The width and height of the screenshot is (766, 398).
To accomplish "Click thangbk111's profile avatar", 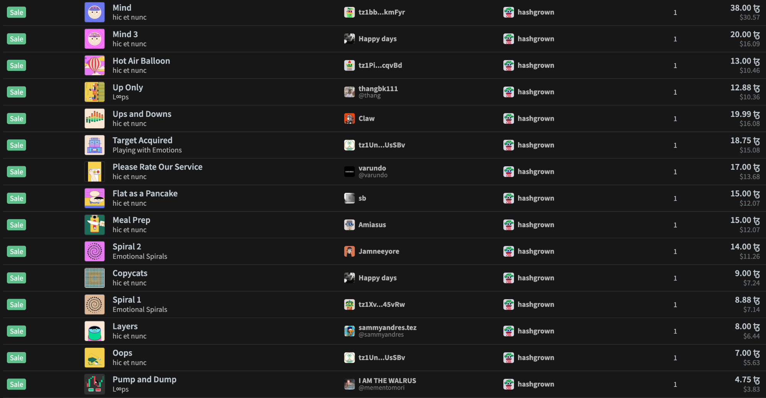I will [349, 92].
